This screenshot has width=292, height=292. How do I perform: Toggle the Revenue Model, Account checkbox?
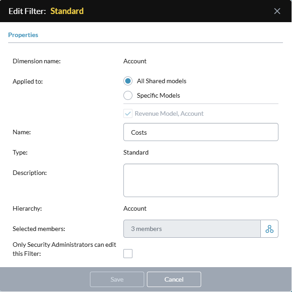pos(128,113)
